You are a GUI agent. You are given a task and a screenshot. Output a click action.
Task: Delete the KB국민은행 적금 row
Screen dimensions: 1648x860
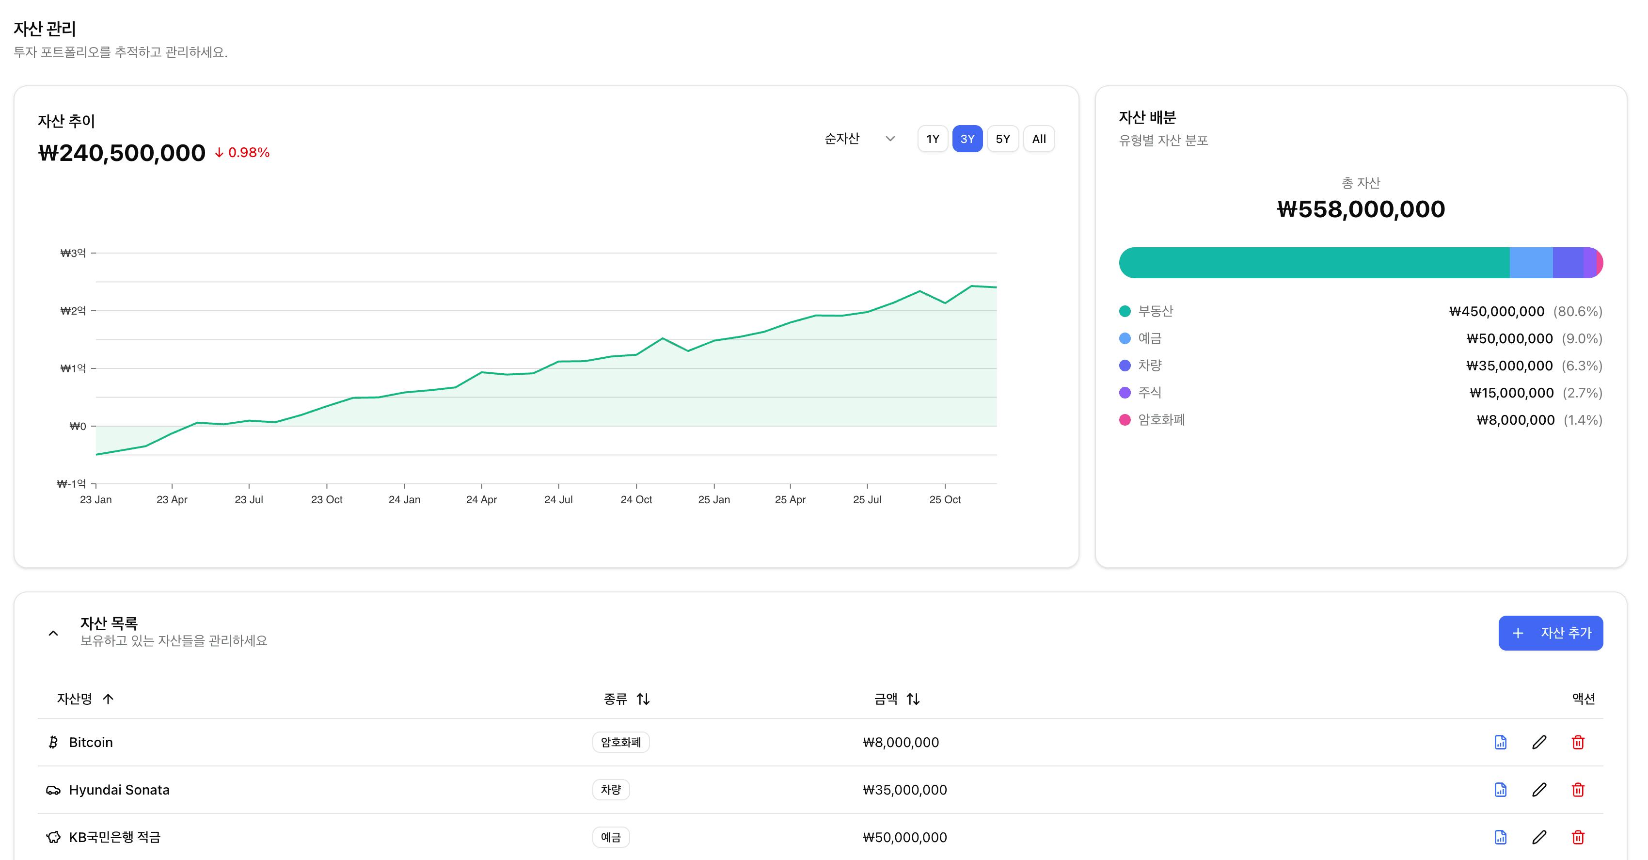pyautogui.click(x=1578, y=837)
